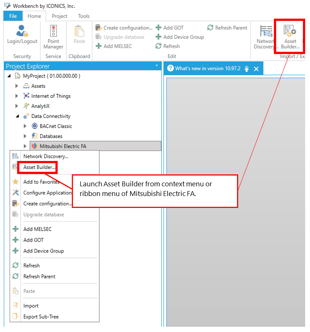Collapse the MyProject tree node
The image size is (310, 332).
coord(9,76)
